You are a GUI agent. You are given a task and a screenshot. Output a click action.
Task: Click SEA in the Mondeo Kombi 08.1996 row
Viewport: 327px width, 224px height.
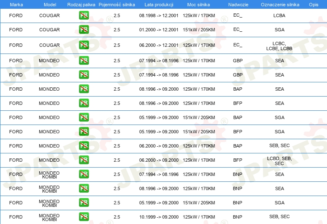tap(279, 188)
